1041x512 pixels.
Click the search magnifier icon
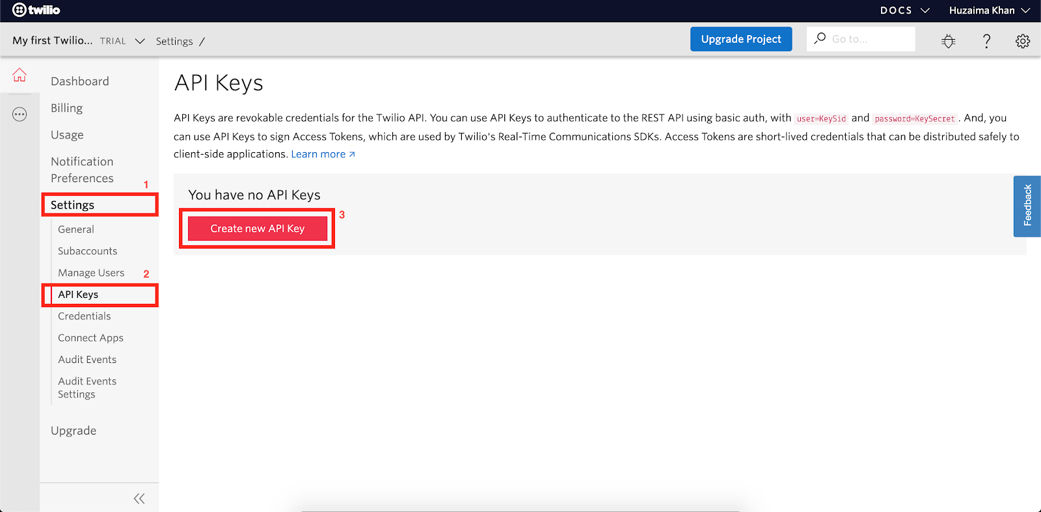pyautogui.click(x=820, y=38)
